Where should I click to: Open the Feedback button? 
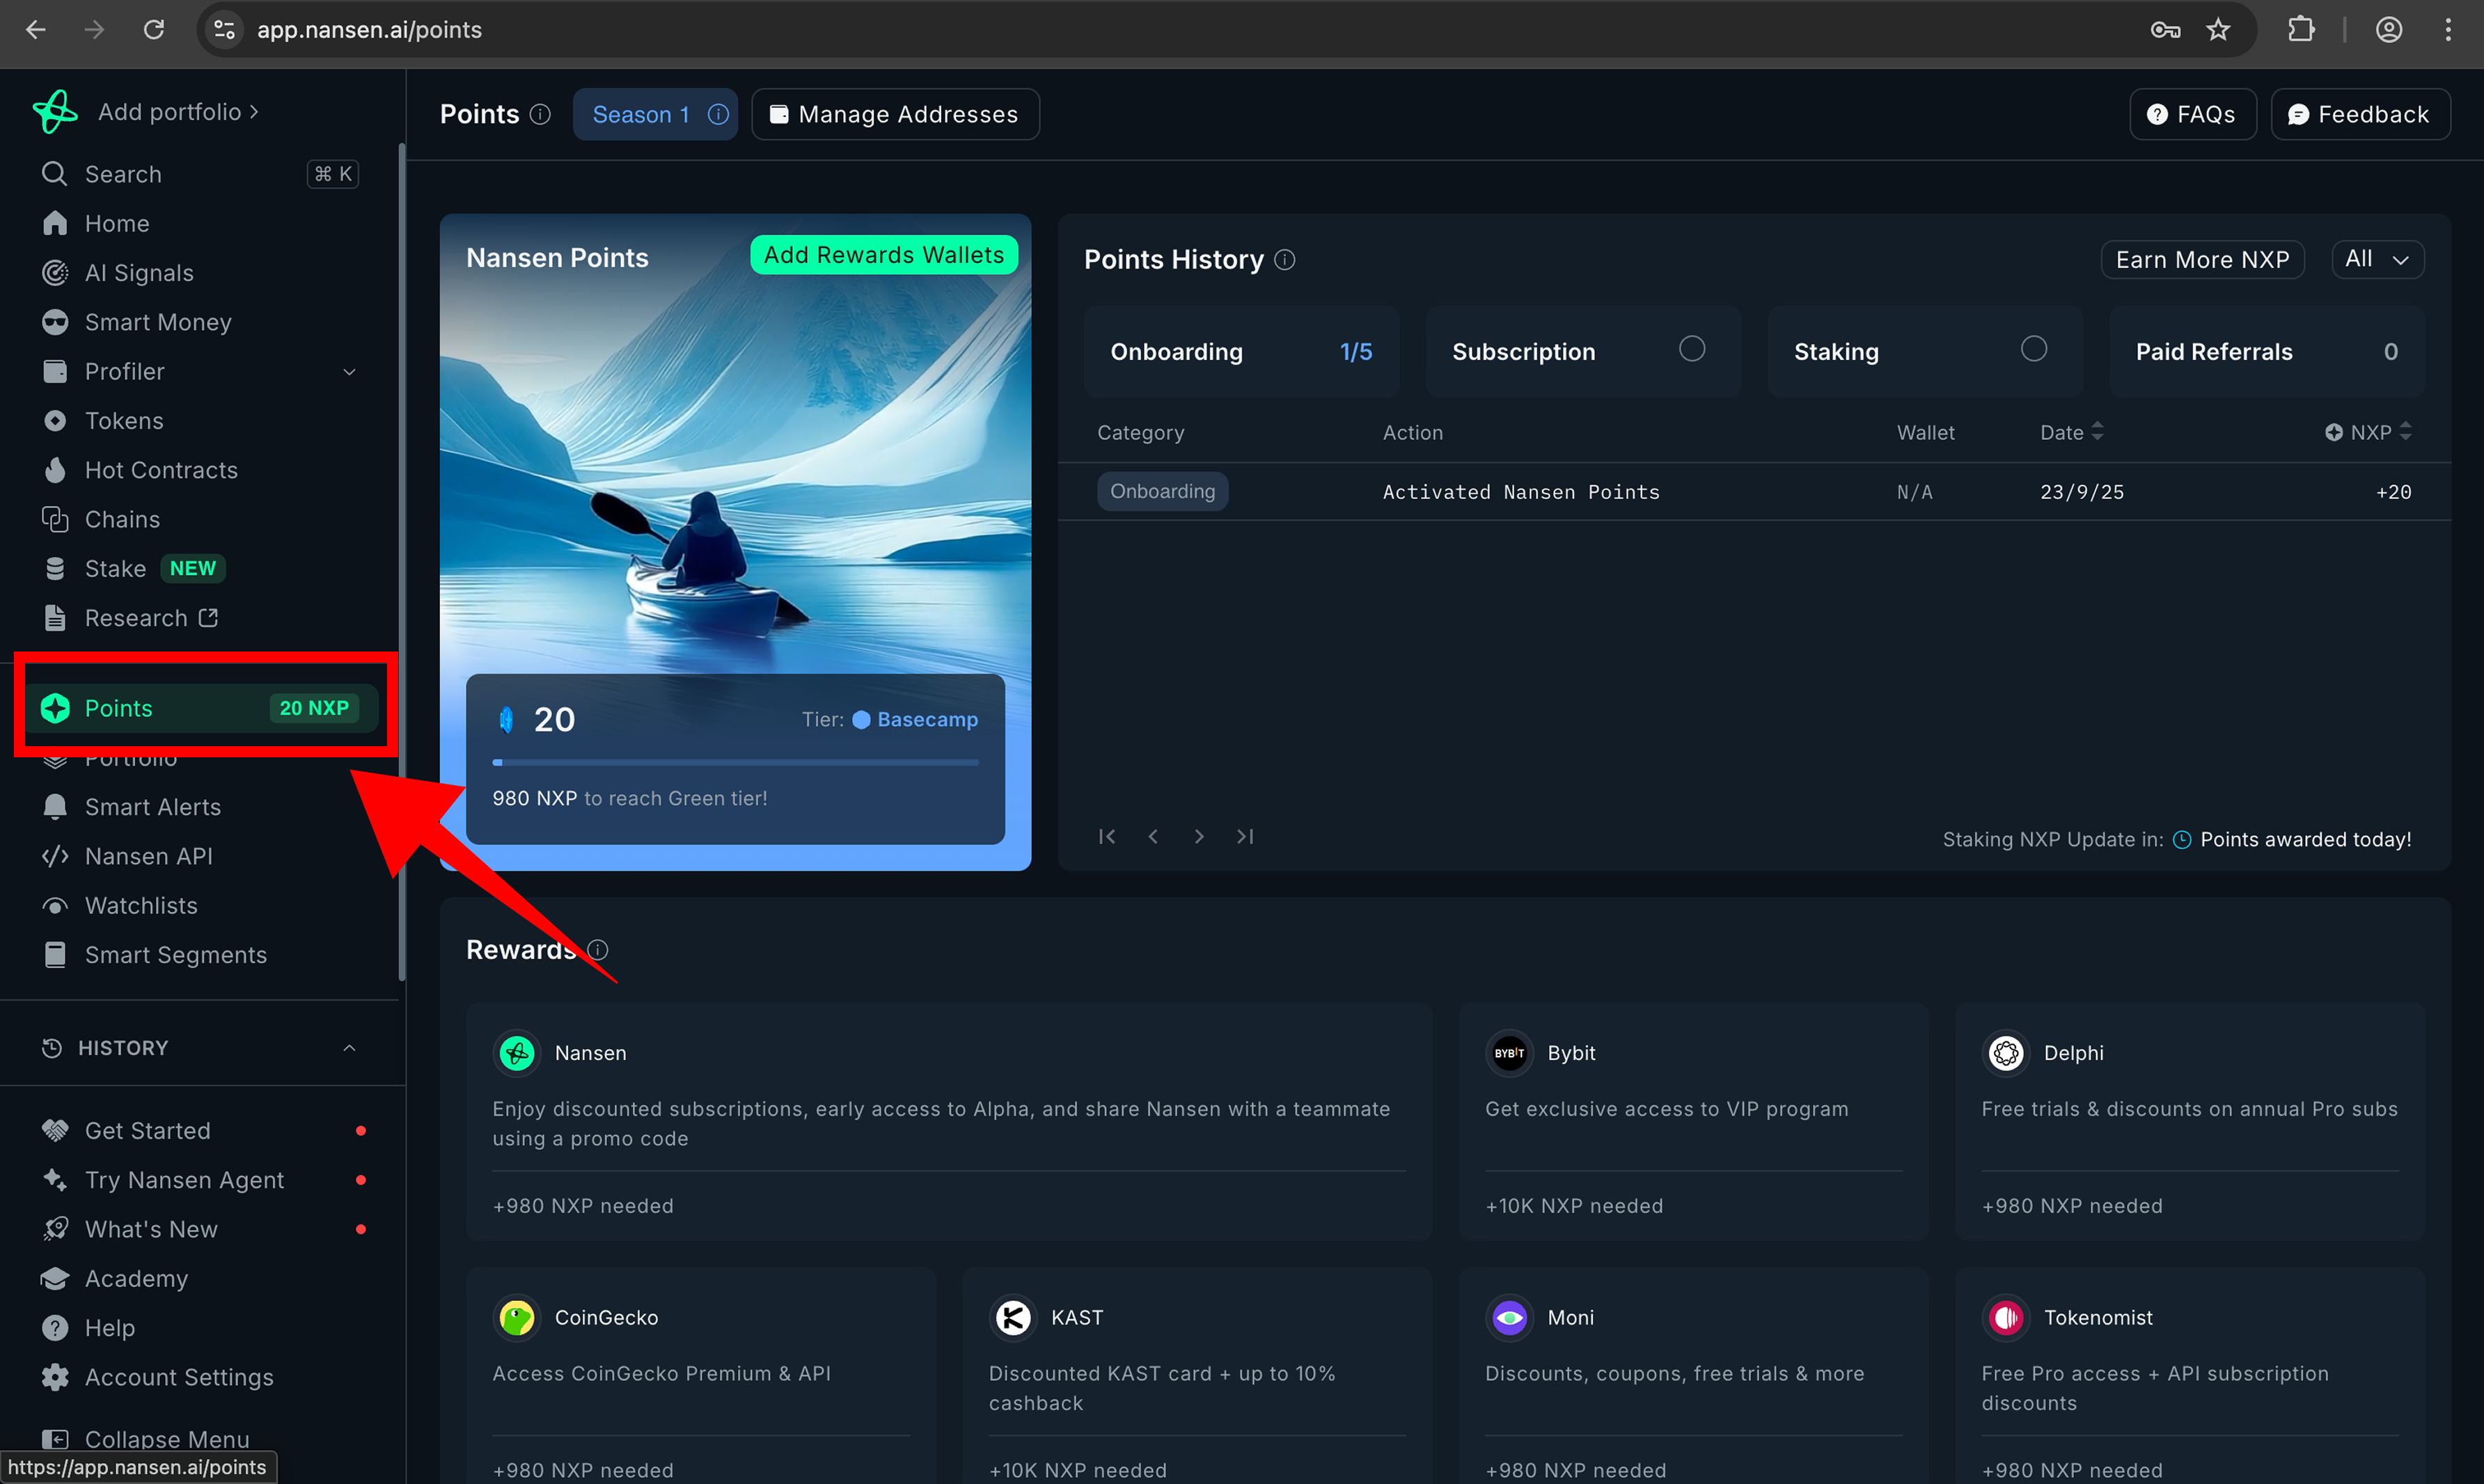2360,114
